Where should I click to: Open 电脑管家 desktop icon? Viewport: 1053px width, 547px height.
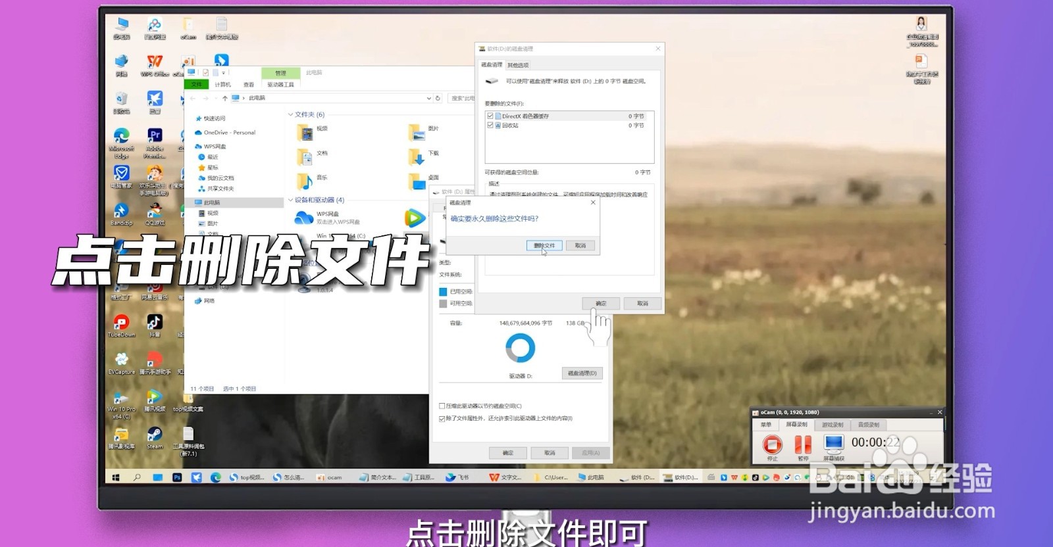(x=122, y=176)
